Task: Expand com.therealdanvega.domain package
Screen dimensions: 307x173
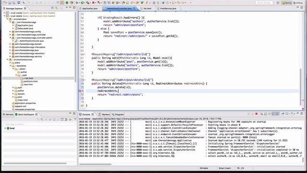Action: (x=10, y=44)
